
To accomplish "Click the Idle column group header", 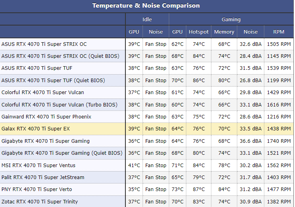I will click(147, 19).
